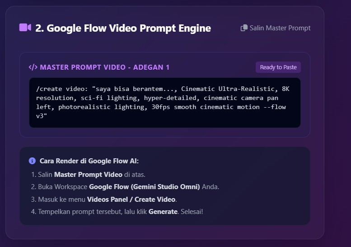Click step 4 Tempelkan prompt tersebut line
This screenshot has height=247, width=351.
(x=117, y=212)
